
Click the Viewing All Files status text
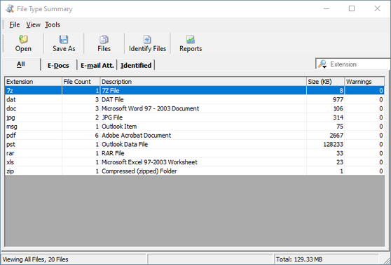pyautogui.click(x=35, y=259)
